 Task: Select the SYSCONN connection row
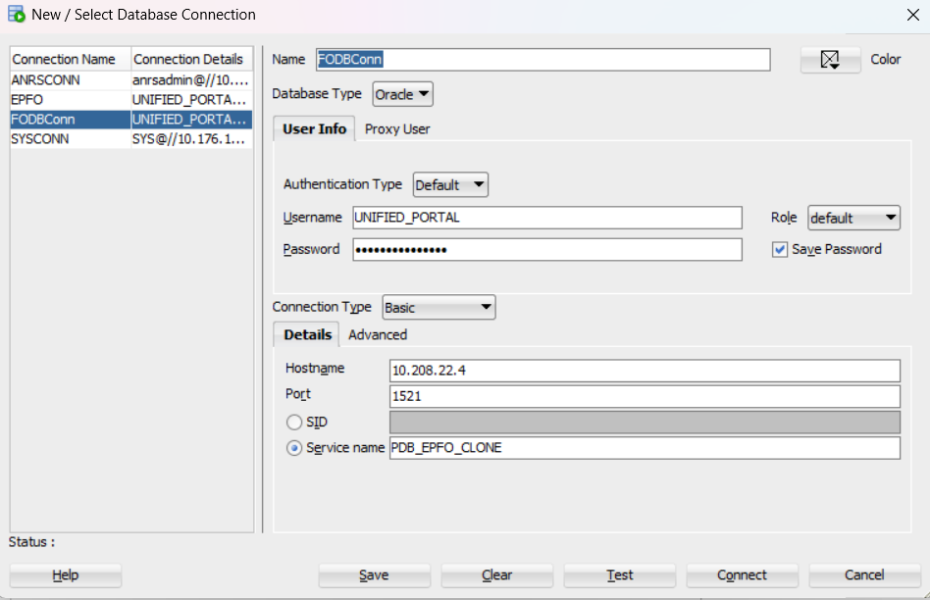point(131,139)
